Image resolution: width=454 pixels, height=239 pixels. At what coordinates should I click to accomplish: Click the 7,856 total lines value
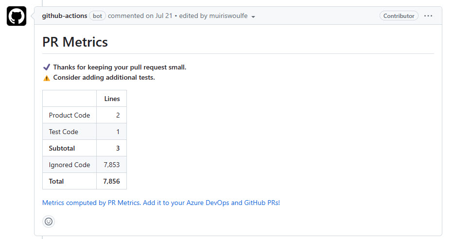112,181
